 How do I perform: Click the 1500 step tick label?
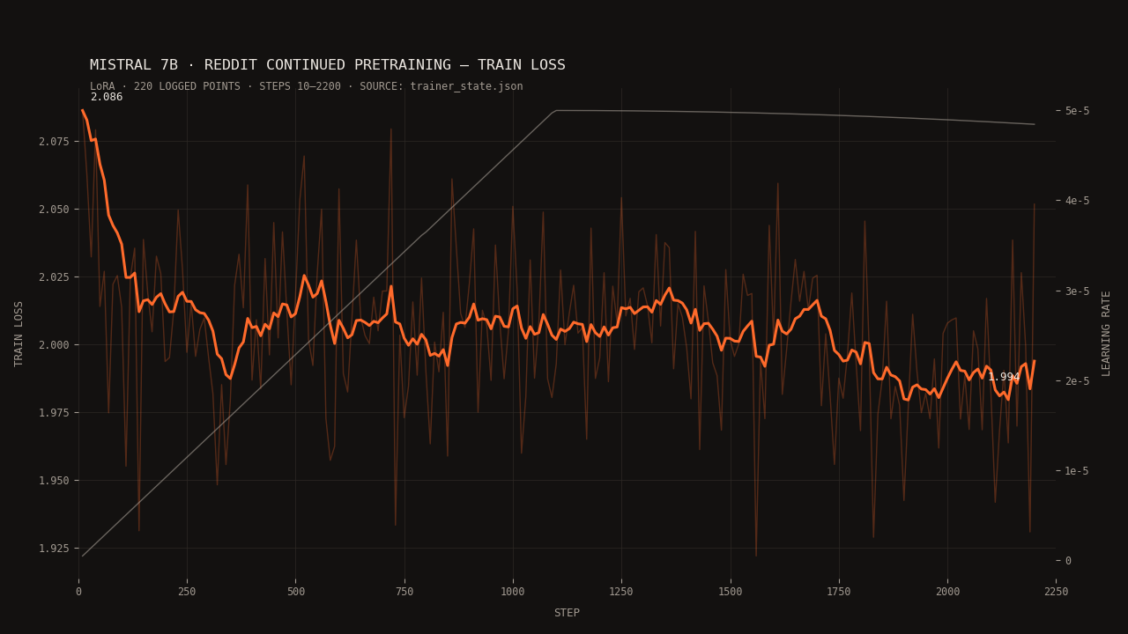pyautogui.click(x=730, y=593)
